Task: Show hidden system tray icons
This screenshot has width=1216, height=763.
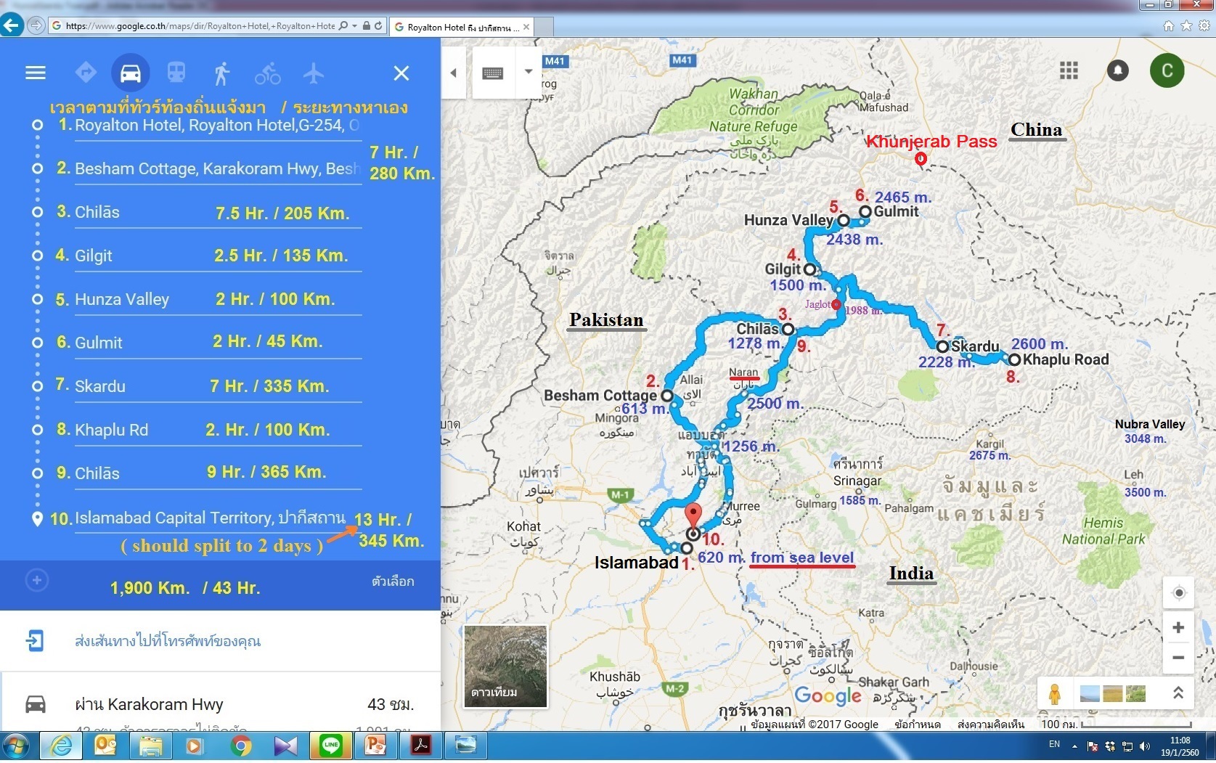Action: point(1074,746)
